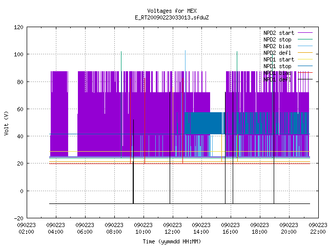Click dark blue line sample beside NPD1 stop
Image resolution: width=328 pixels, height=246 pixels.
[x=305, y=66]
